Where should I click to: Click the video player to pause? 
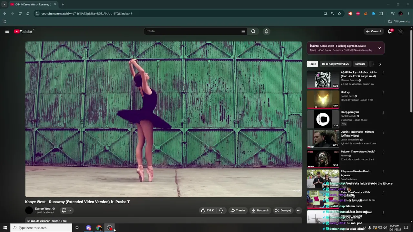pyautogui.click(x=164, y=119)
